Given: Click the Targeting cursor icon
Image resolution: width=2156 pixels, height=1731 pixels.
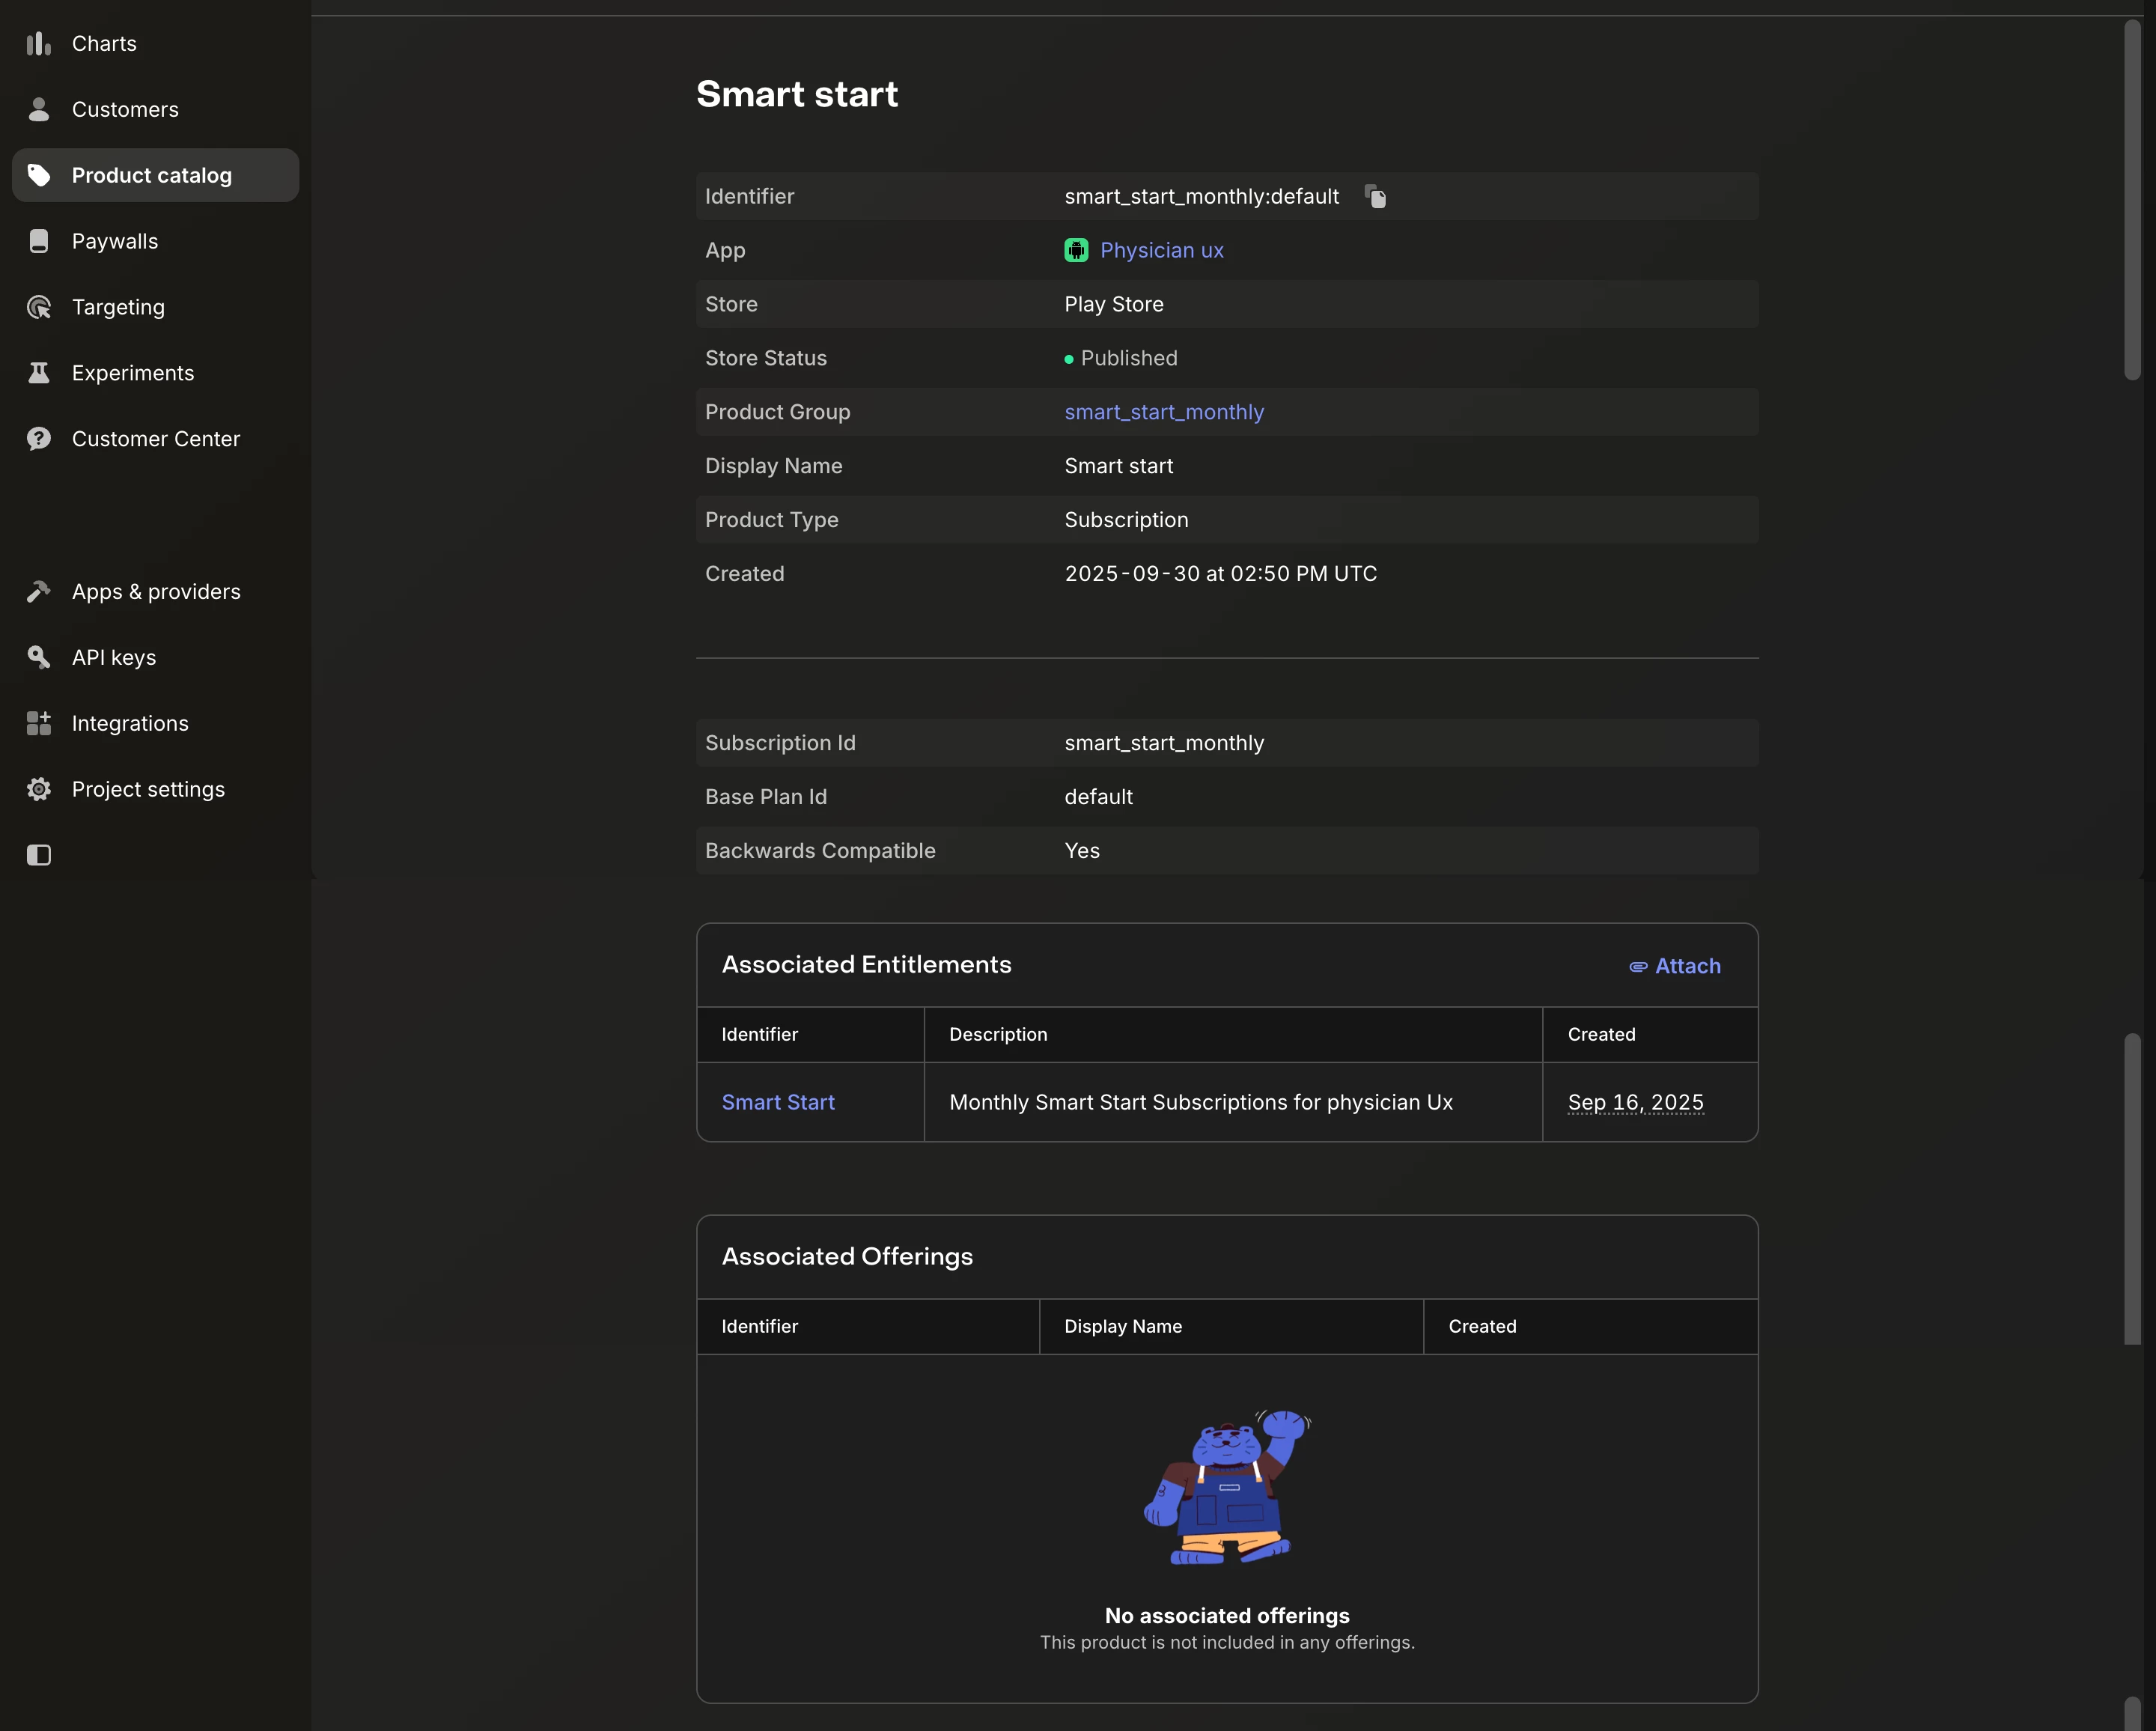Looking at the screenshot, I should click(x=38, y=307).
